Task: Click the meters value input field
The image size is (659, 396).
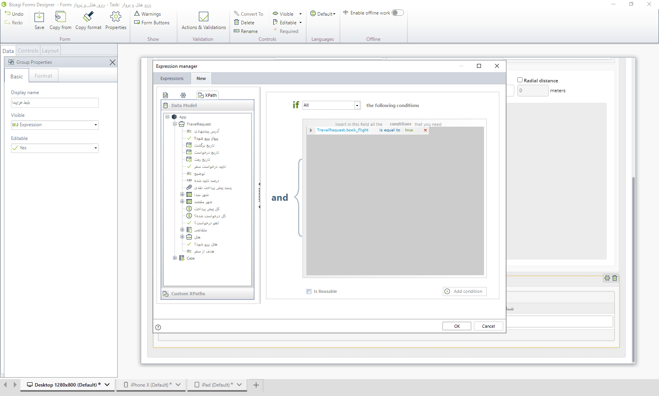Action: (x=533, y=91)
